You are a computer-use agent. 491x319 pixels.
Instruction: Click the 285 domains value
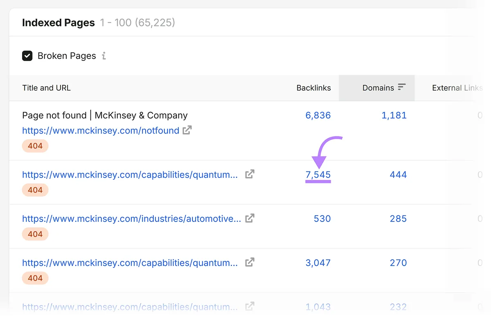(x=398, y=219)
